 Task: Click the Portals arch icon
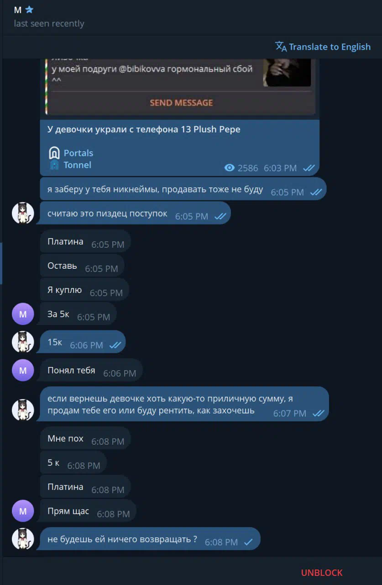point(54,153)
